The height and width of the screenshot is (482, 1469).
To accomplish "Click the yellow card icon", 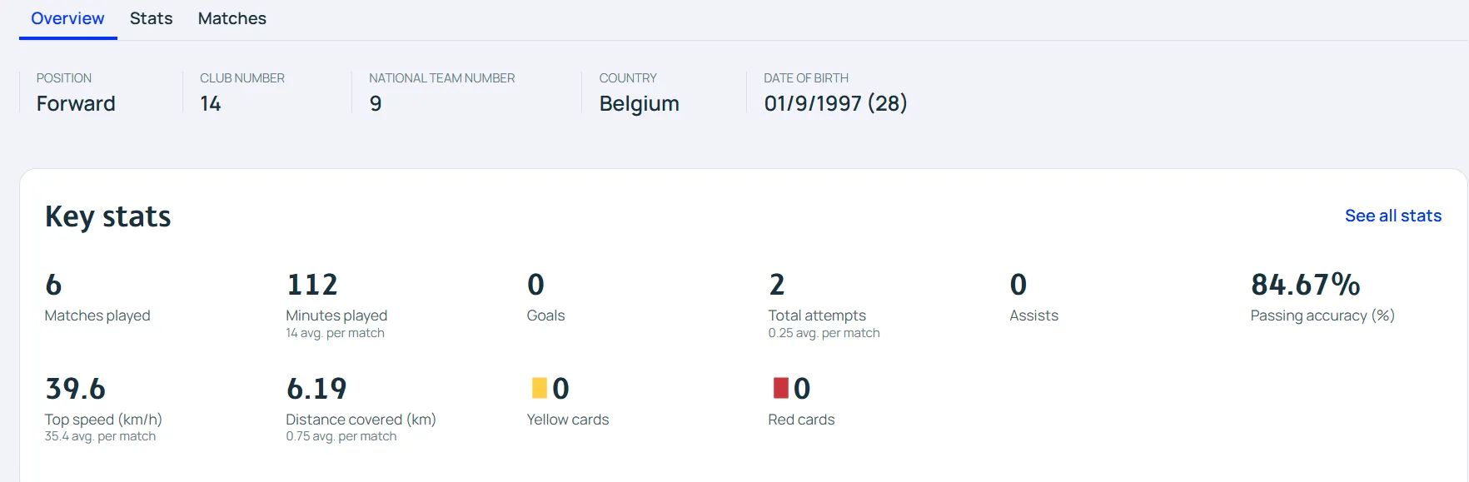I will pos(539,388).
